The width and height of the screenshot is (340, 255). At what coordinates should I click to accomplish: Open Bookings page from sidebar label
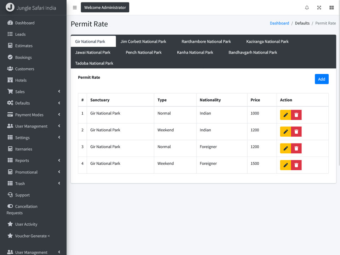tap(23, 57)
